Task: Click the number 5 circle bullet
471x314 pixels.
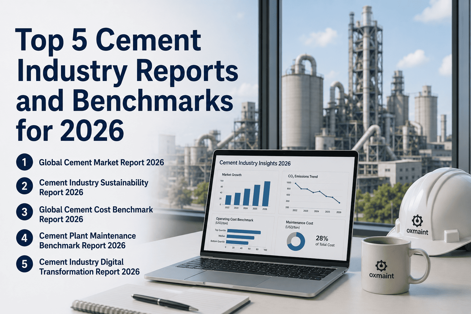Action: pos(25,264)
